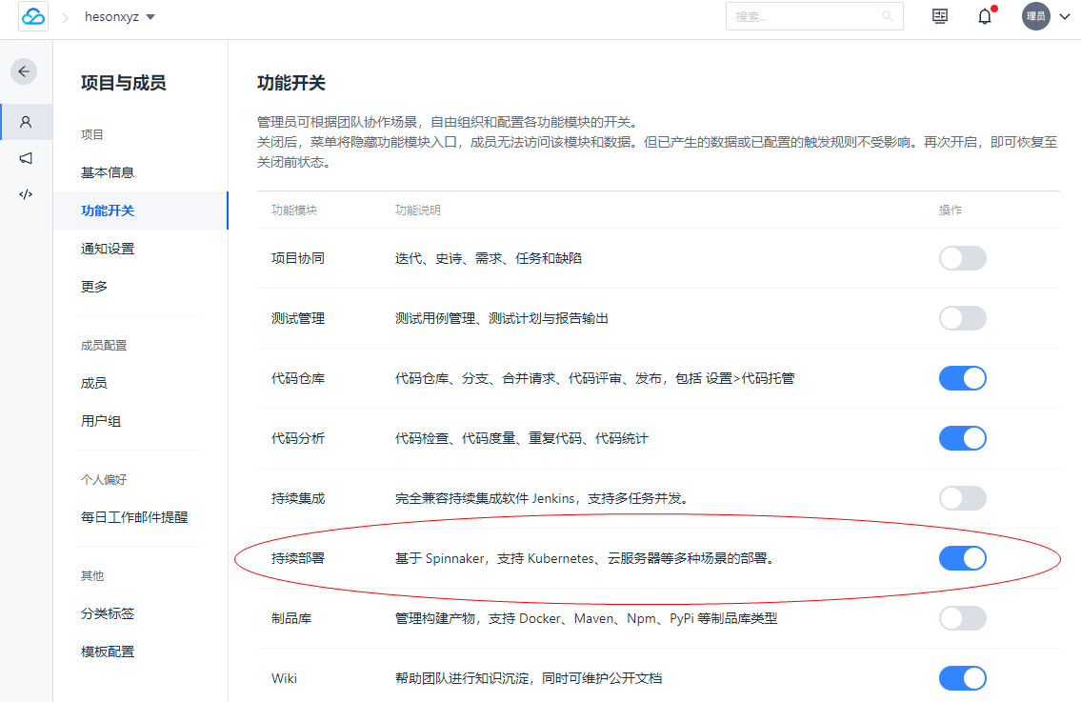Click the 项目与成员 sidebar title
Image resolution: width=1081 pixels, height=702 pixels.
(124, 83)
